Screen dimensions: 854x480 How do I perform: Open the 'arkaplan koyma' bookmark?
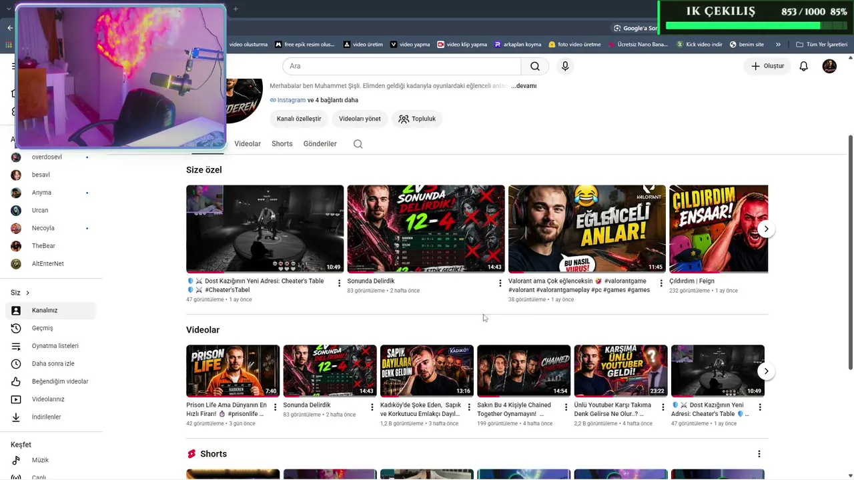tap(517, 45)
